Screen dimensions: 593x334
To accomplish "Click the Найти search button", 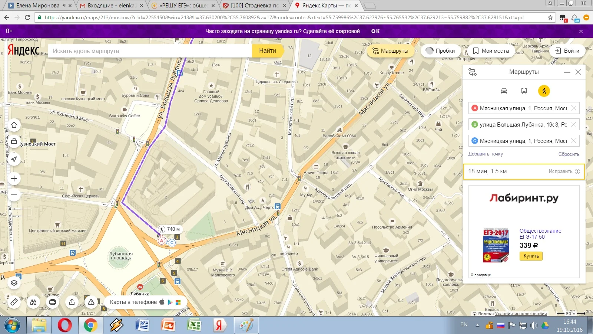I will tap(268, 51).
